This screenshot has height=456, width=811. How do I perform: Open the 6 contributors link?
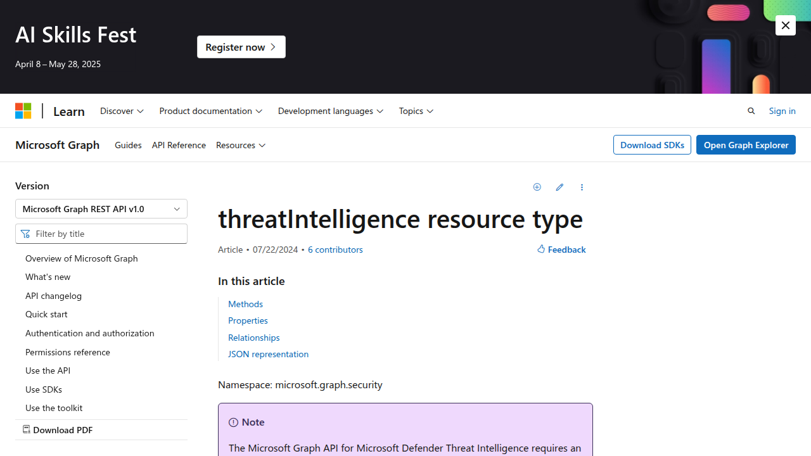tap(335, 250)
